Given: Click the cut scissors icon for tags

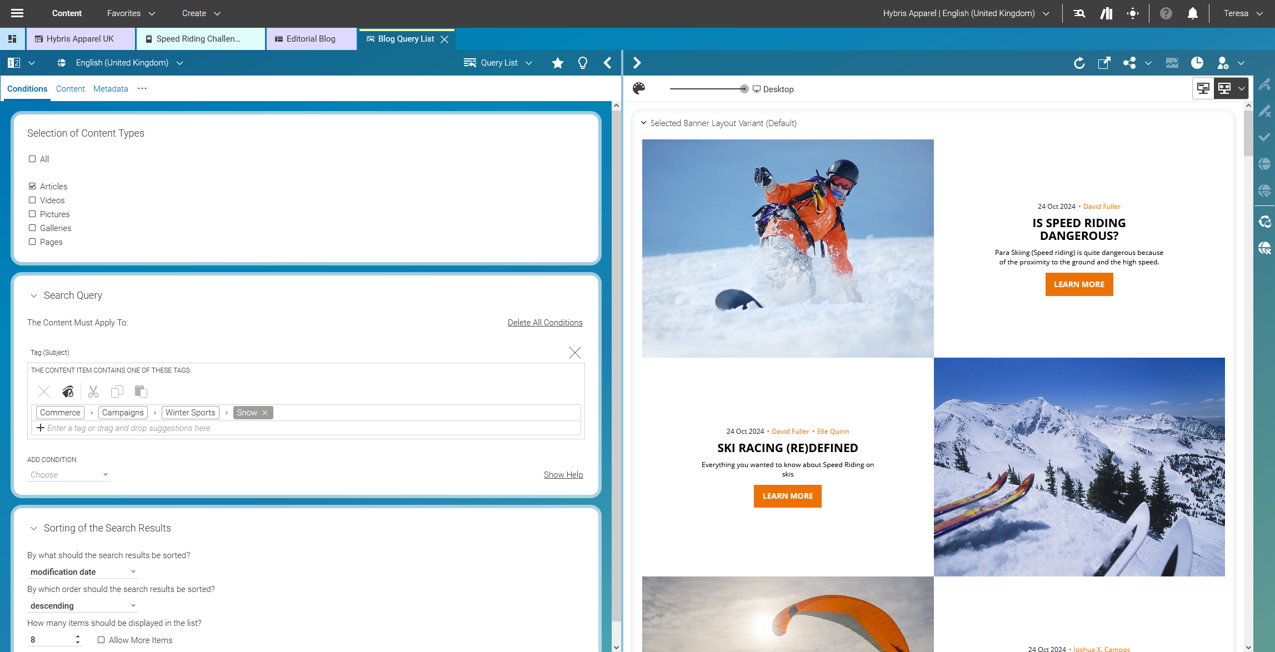Looking at the screenshot, I should point(93,392).
